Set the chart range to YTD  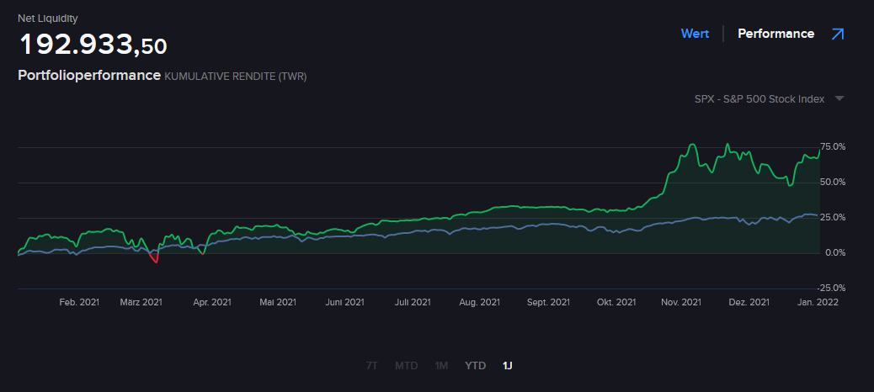(476, 366)
